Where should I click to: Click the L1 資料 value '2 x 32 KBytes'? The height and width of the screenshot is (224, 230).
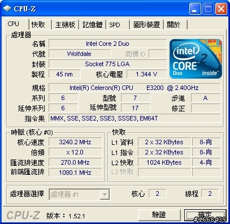pos(164,142)
